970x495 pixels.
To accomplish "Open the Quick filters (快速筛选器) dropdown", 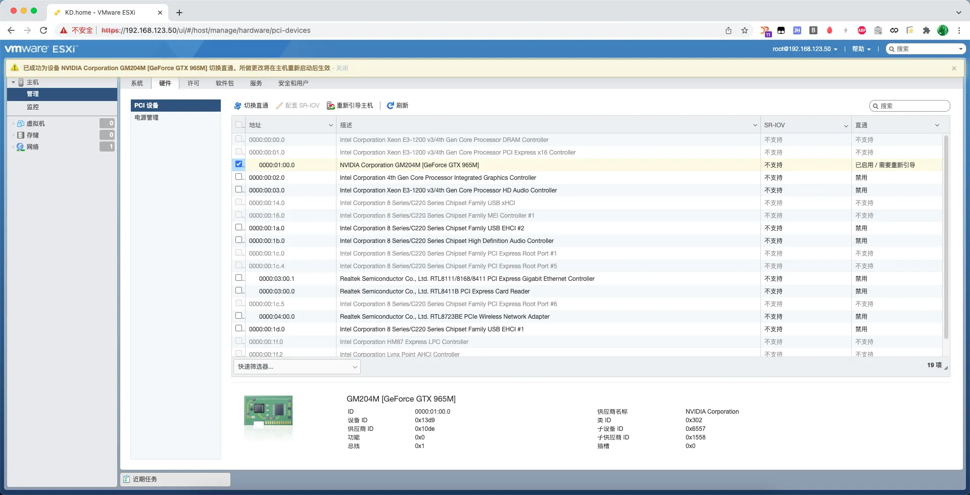I will tap(297, 367).
